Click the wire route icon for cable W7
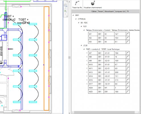 click(128, 53)
